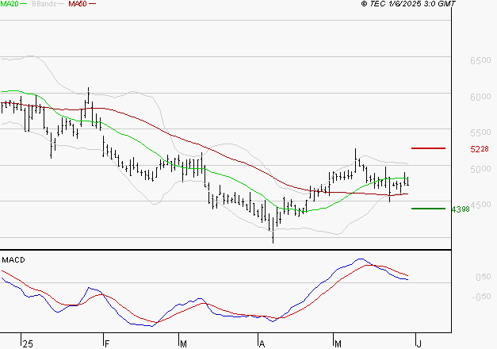Click the red resistance line marker
Screen dimensions: 497x349
(x=428, y=148)
